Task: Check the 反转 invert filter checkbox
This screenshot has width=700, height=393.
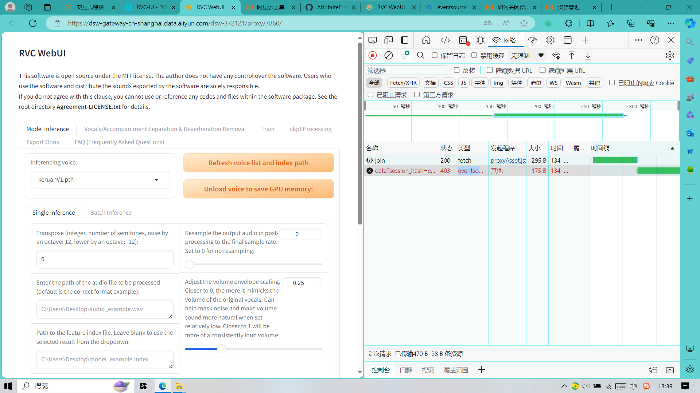Action: pos(456,70)
